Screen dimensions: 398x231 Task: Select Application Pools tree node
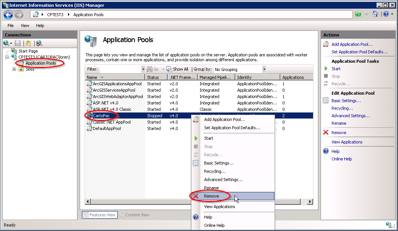tap(41, 63)
